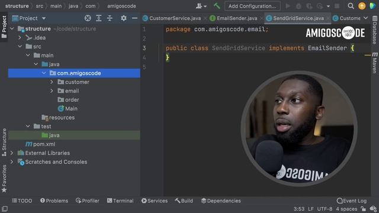Toggle the Project tool window sidebar tab
The height and width of the screenshot is (213, 379).
pos(4,27)
